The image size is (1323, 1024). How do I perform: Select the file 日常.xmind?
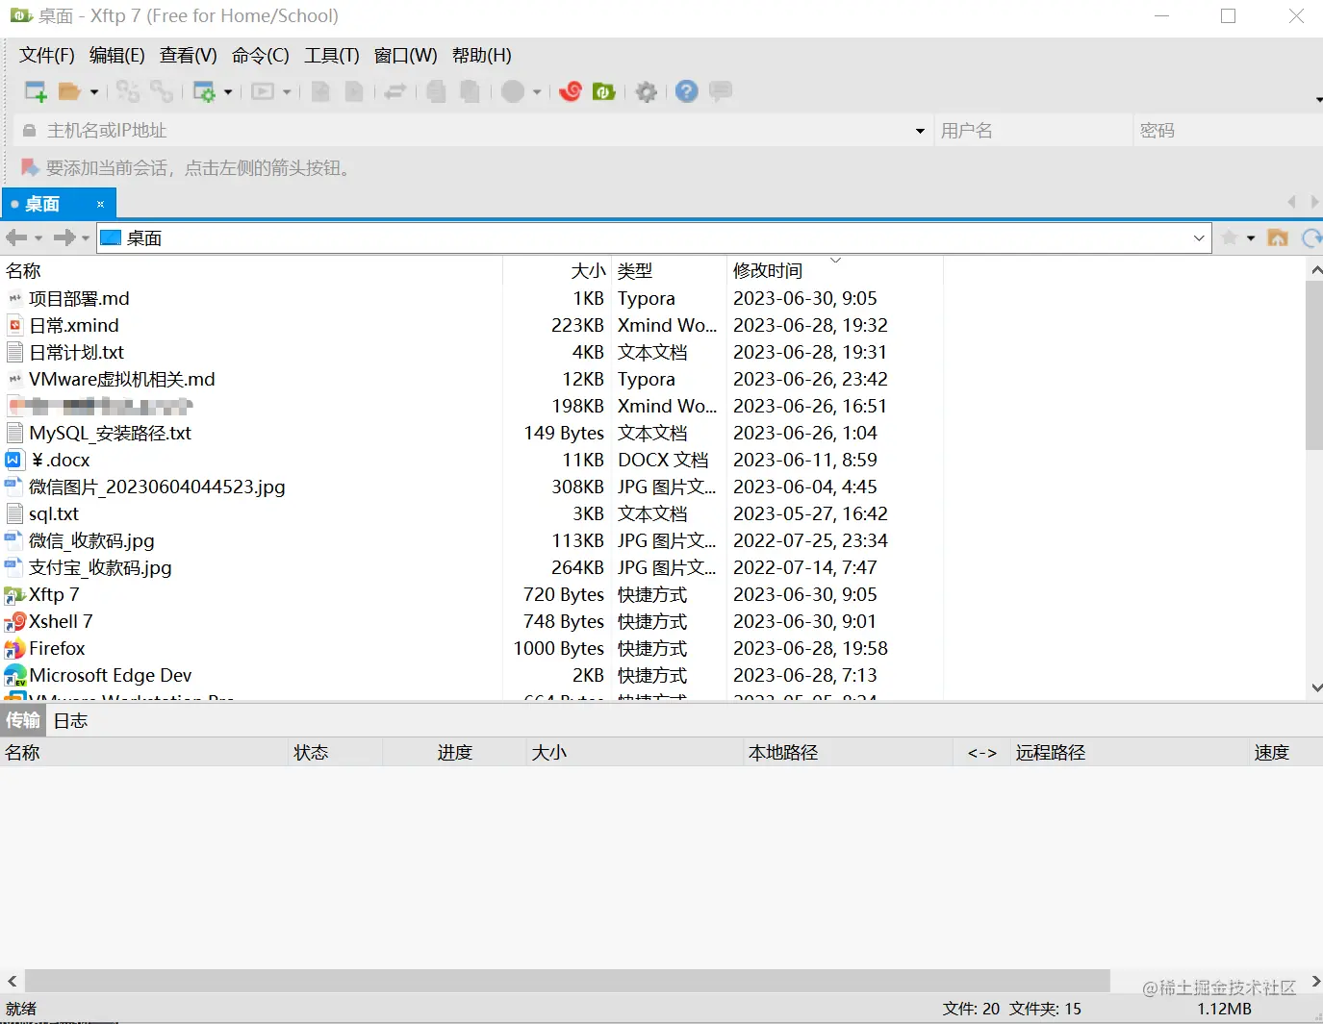click(x=74, y=326)
